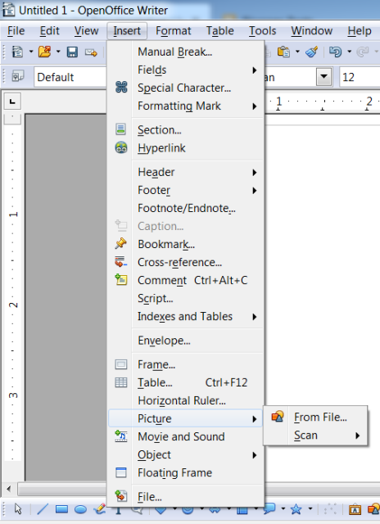The width and height of the screenshot is (380, 524).
Task: Open dropdown arrow next to Undo icon
Action: (x=349, y=52)
